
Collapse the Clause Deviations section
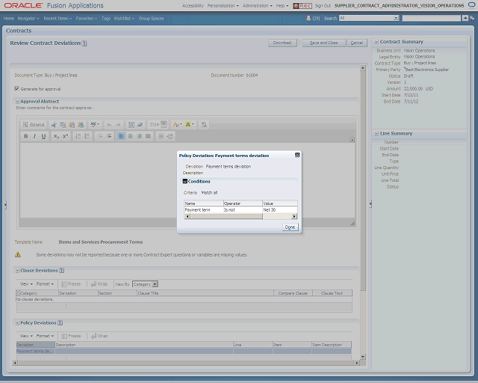[17, 271]
